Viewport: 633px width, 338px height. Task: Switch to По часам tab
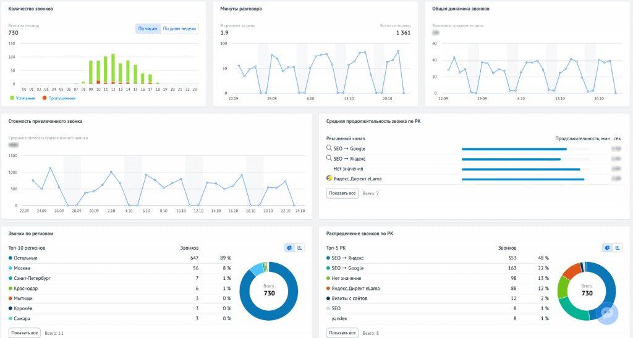[148, 28]
